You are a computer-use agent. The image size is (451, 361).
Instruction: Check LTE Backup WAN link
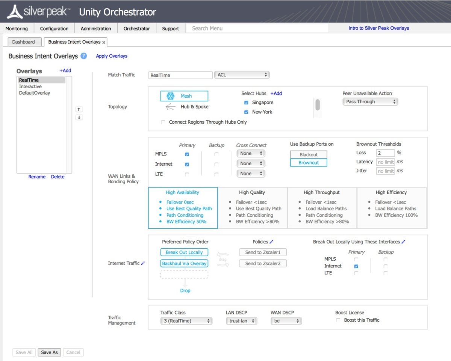click(x=216, y=174)
